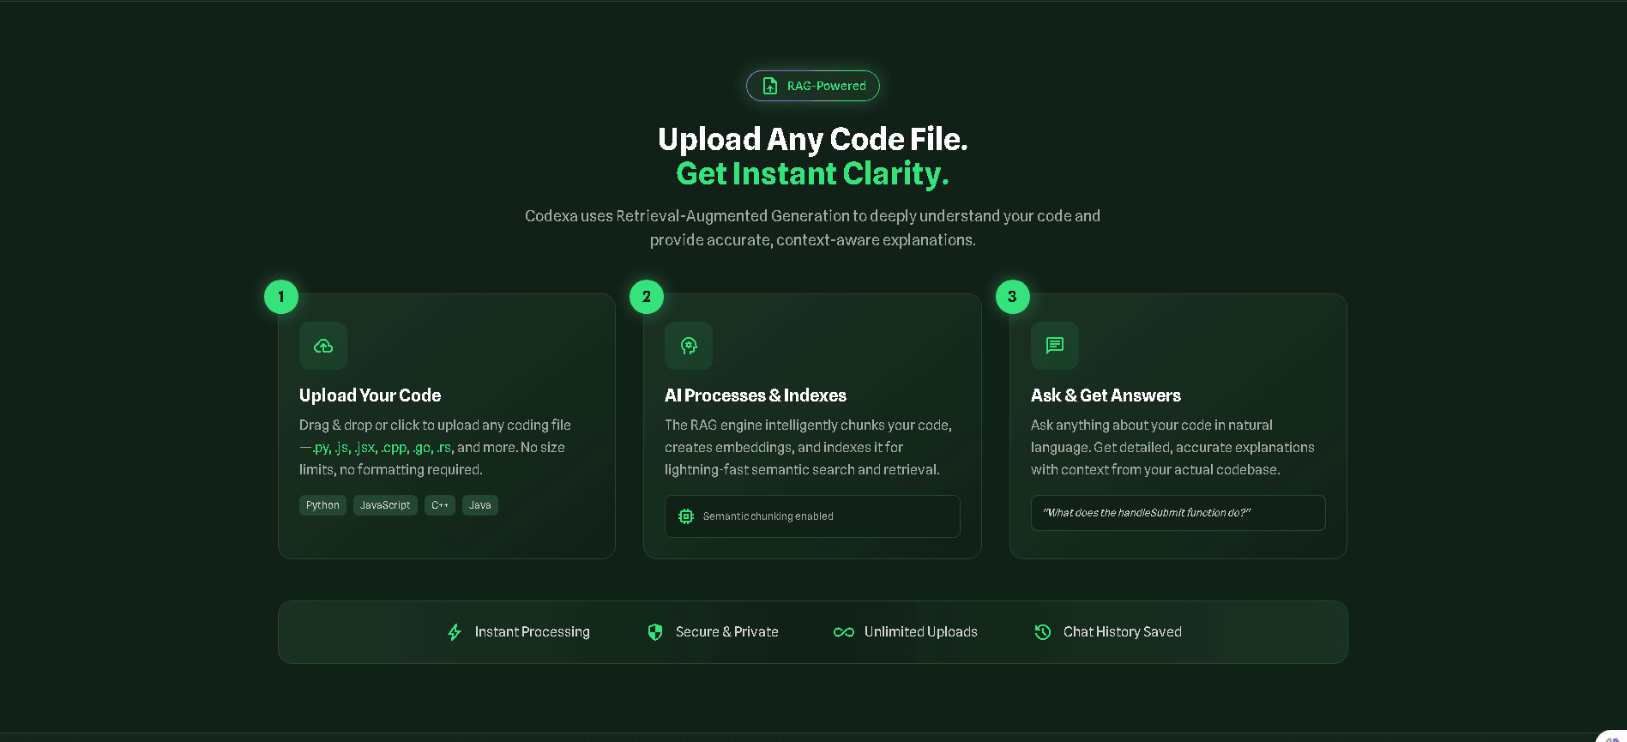Click the Instant Processing label
Screen dimensions: 1627x742
tap(533, 632)
